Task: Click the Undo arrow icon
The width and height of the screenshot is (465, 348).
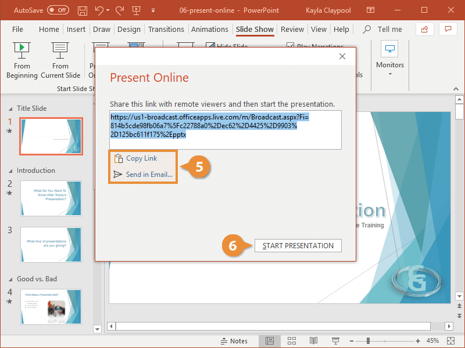Action: [x=99, y=10]
